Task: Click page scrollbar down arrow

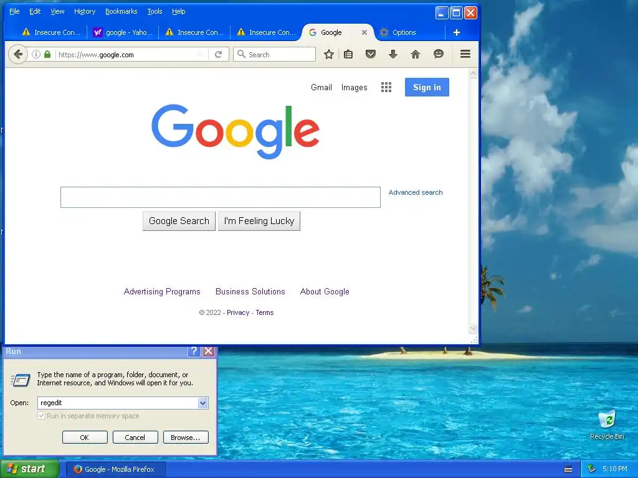Action: [473, 328]
